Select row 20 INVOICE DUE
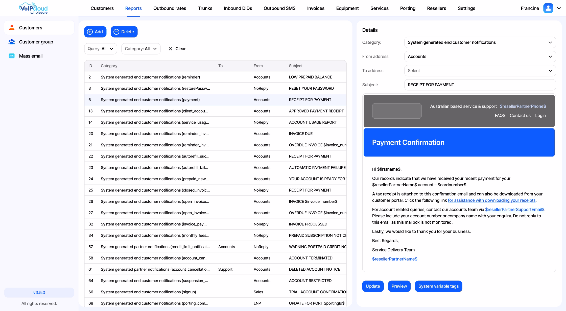This screenshot has width=566, height=311. (x=215, y=134)
